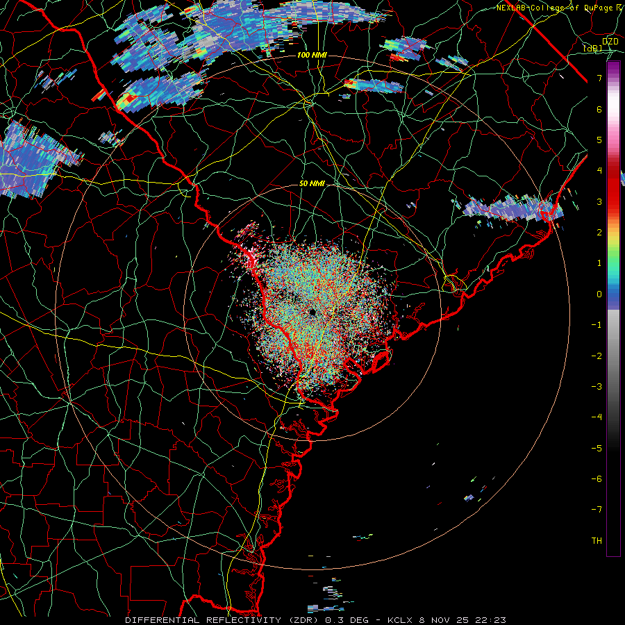Click the "KCLX" radar site identifier
The width and height of the screenshot is (625, 625).
pyautogui.click(x=400, y=620)
